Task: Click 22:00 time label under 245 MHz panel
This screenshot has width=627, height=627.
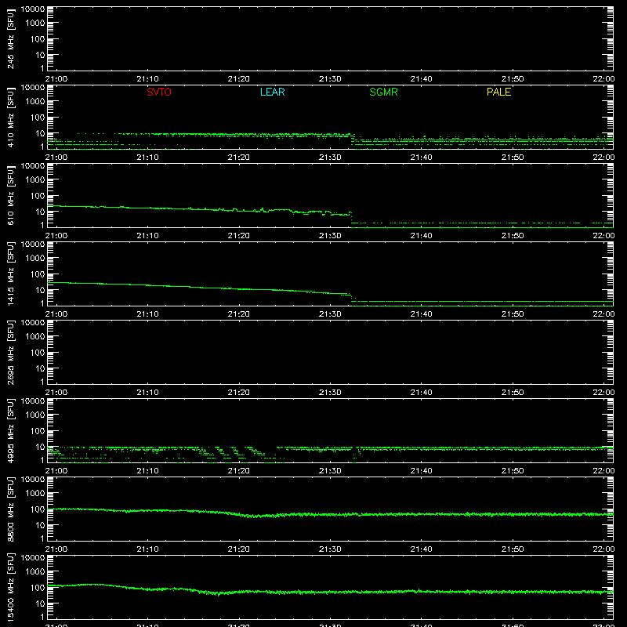Action: (x=603, y=79)
